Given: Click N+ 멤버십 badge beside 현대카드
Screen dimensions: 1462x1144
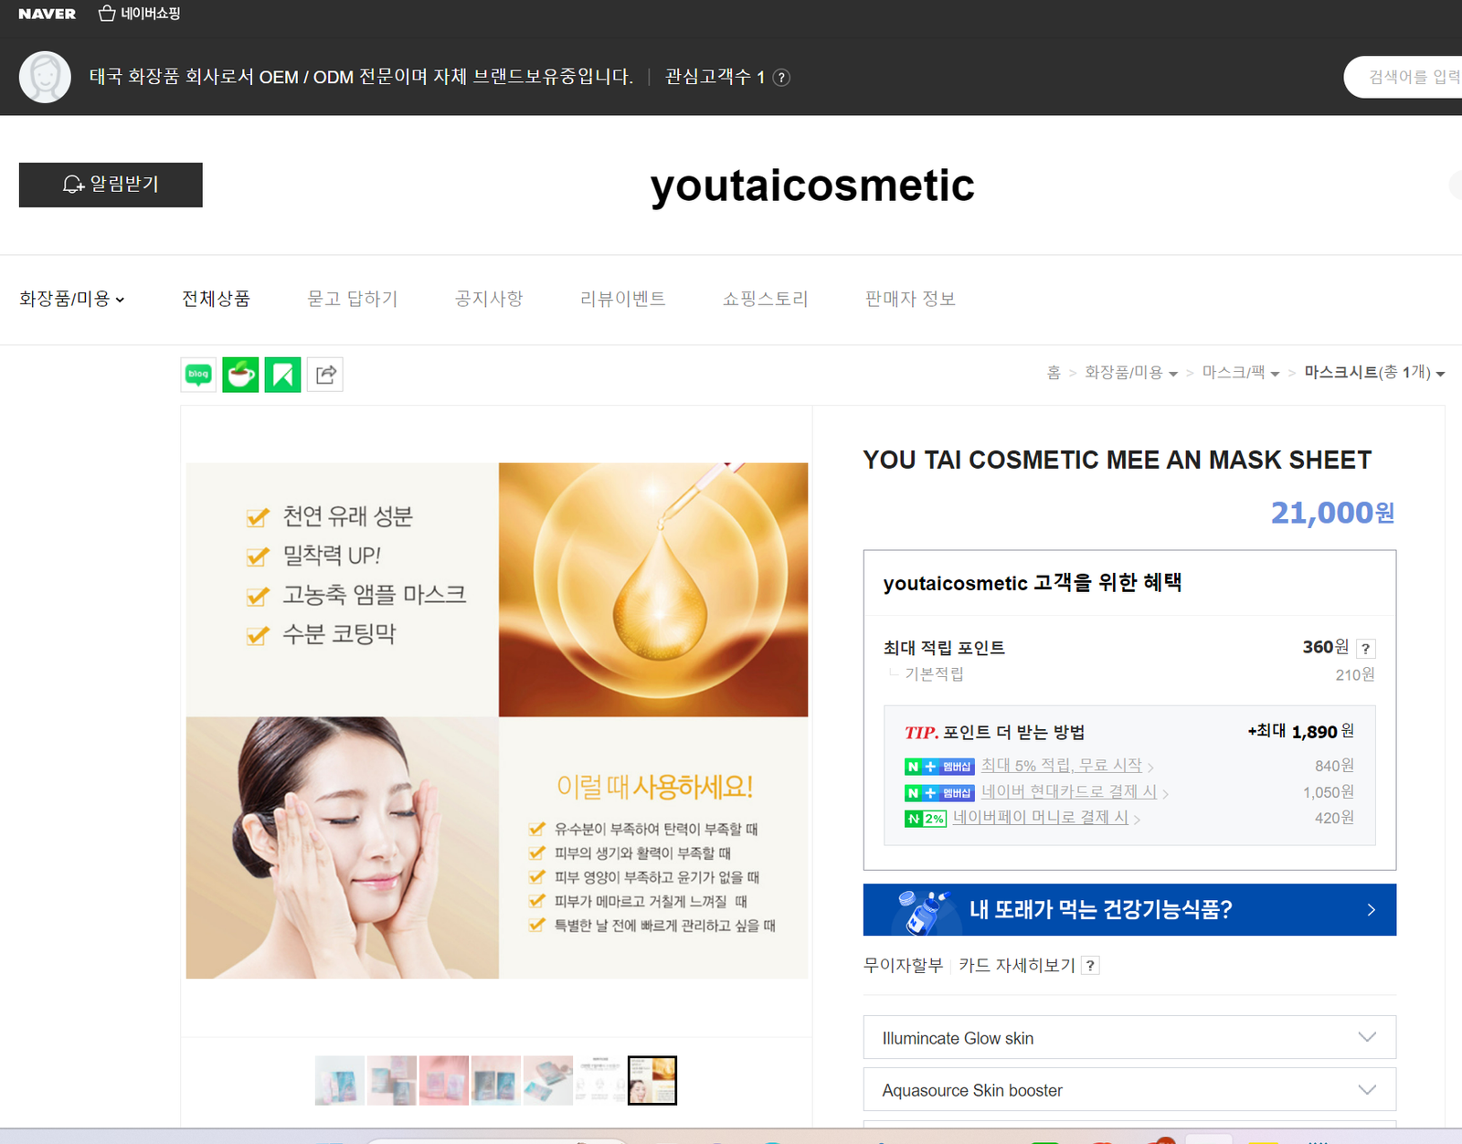Looking at the screenshot, I should pyautogui.click(x=939, y=793).
